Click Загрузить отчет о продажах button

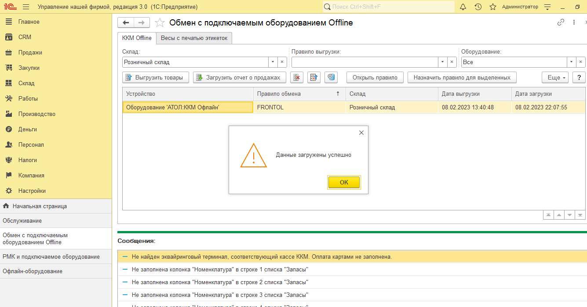click(x=239, y=78)
